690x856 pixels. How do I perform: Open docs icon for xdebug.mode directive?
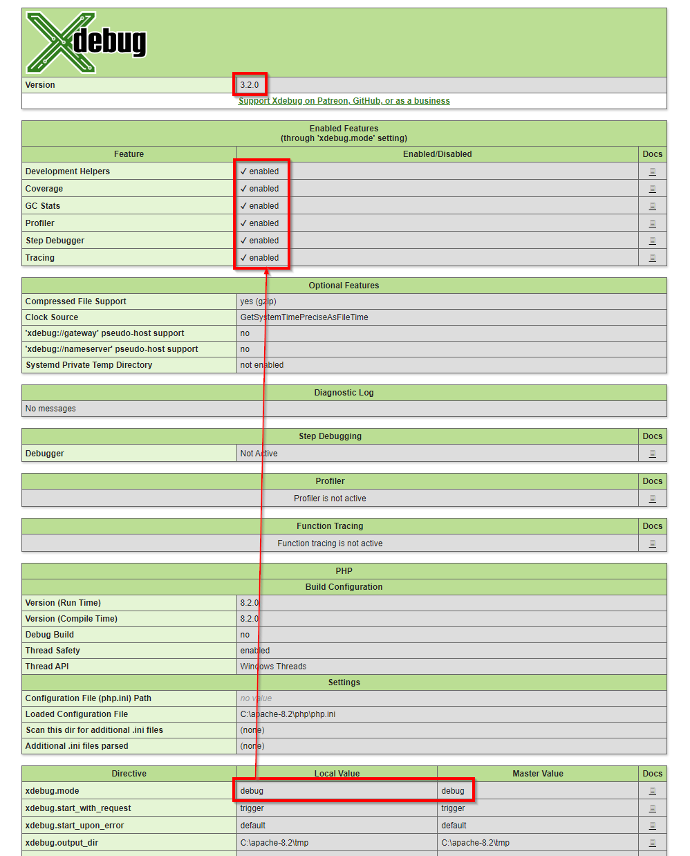[652, 791]
